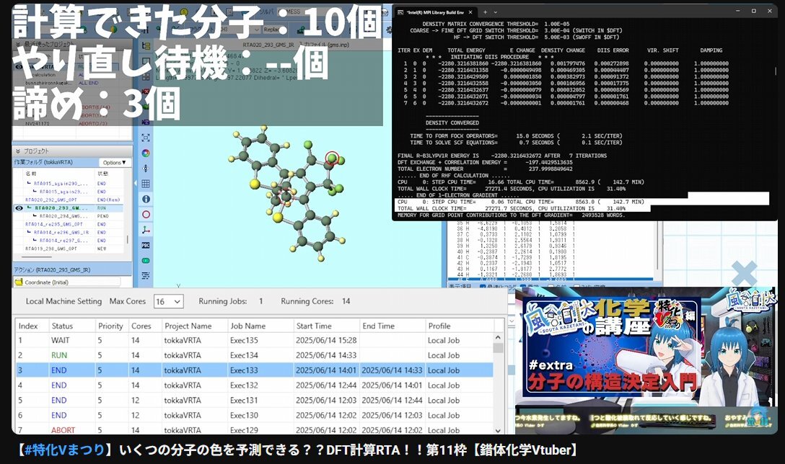The image size is (785, 464).
Task: Click the Start Time column header
Action: 326,326
